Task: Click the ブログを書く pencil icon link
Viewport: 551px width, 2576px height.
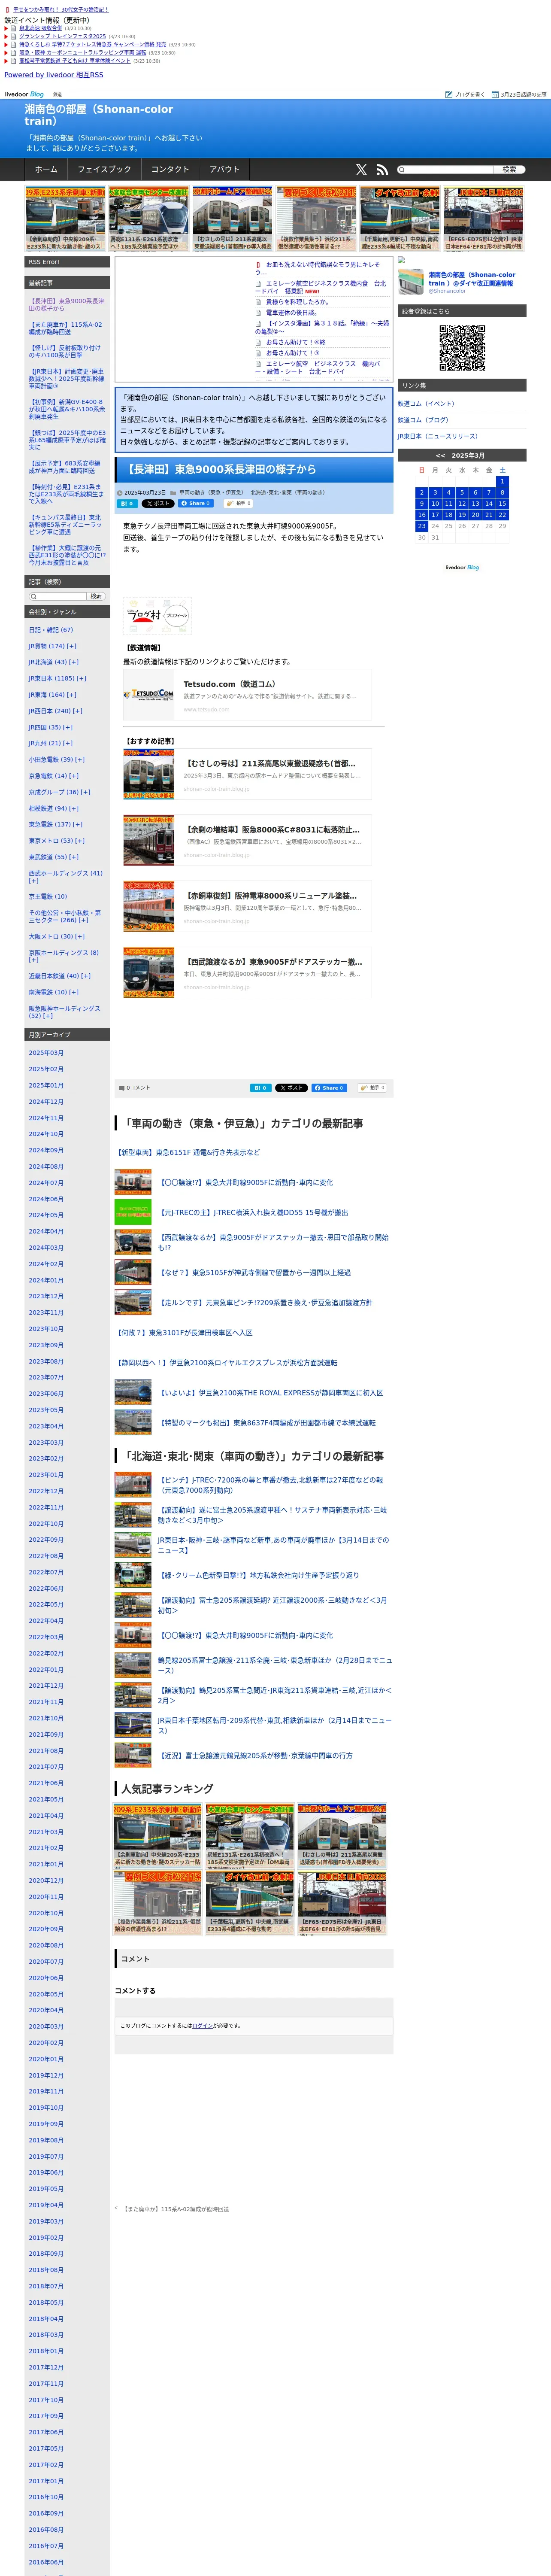Action: click(465, 94)
